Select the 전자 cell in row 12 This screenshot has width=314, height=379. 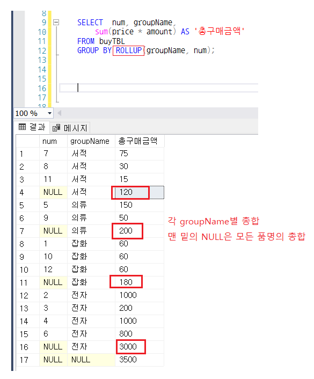pyautogui.click(x=91, y=295)
